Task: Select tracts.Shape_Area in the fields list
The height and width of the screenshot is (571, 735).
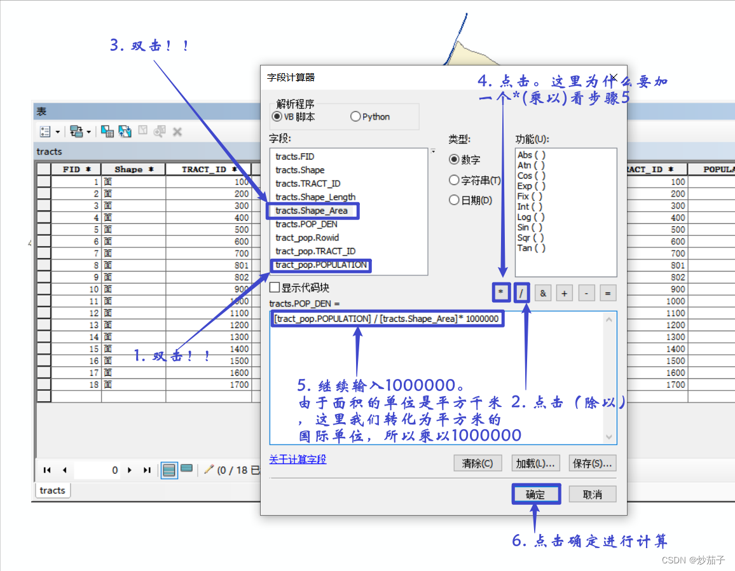Action: [312, 210]
